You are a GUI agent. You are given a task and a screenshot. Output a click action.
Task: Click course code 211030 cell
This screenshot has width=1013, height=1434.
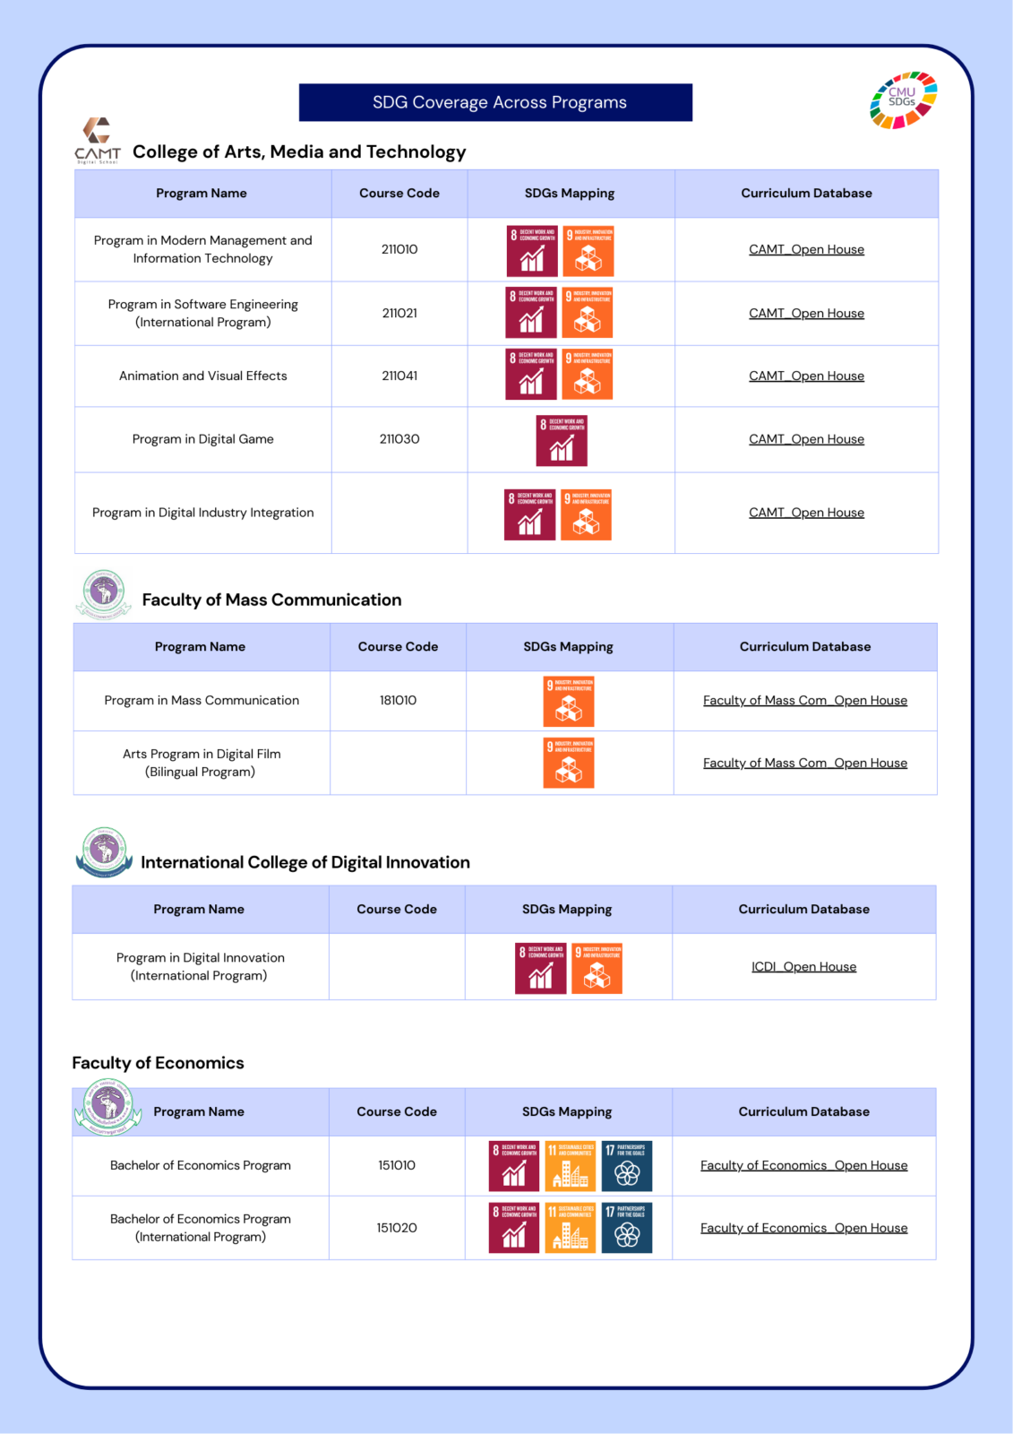399,439
